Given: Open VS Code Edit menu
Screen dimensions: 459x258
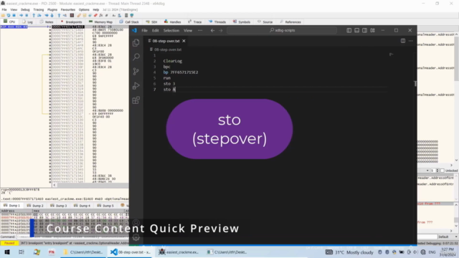Looking at the screenshot, I should coord(155,30).
